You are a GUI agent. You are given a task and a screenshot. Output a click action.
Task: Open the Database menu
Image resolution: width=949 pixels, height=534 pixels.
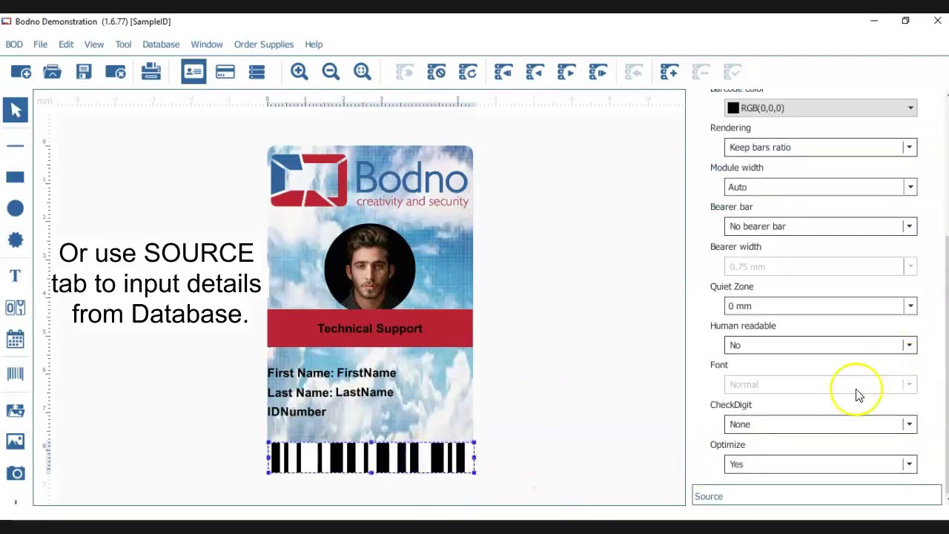pos(161,44)
